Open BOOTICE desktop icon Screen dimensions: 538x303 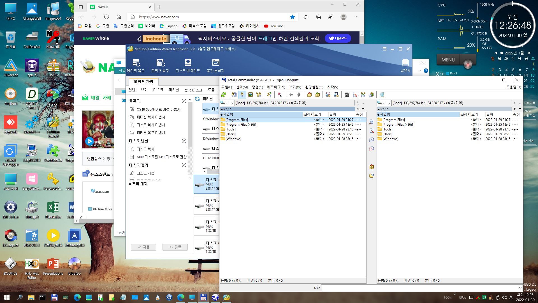11,266
